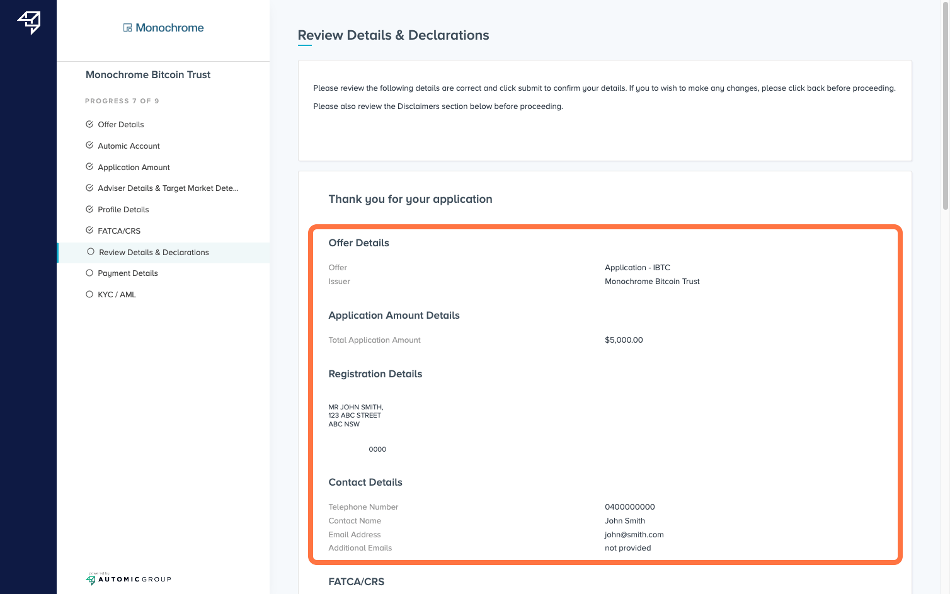
Task: Click the Monochrome Bitcoin Trust issuer value
Action: click(x=652, y=282)
